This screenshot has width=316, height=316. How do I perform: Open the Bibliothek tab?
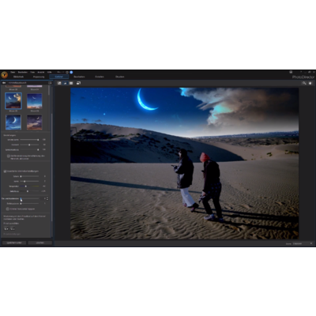tap(18, 77)
